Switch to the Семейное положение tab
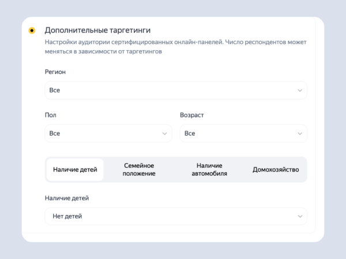346x259 pixels. pyautogui.click(x=139, y=169)
